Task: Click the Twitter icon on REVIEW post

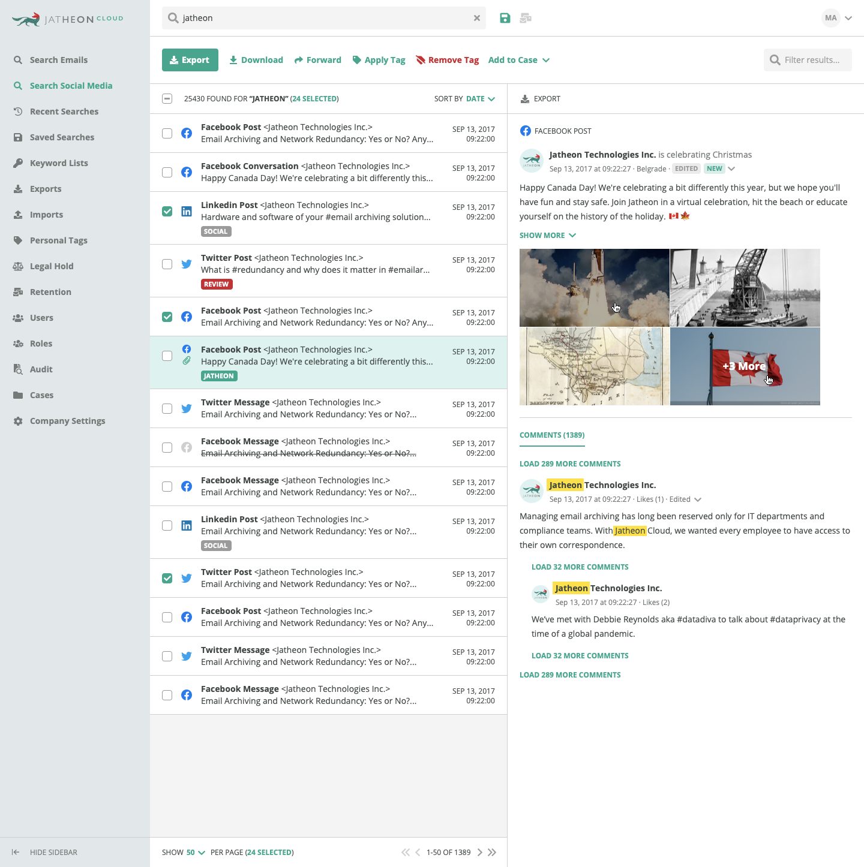Action: [187, 264]
